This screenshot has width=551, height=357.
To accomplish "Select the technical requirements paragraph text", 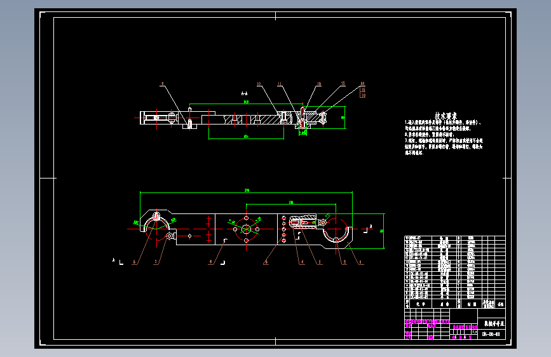I will pos(444,137).
